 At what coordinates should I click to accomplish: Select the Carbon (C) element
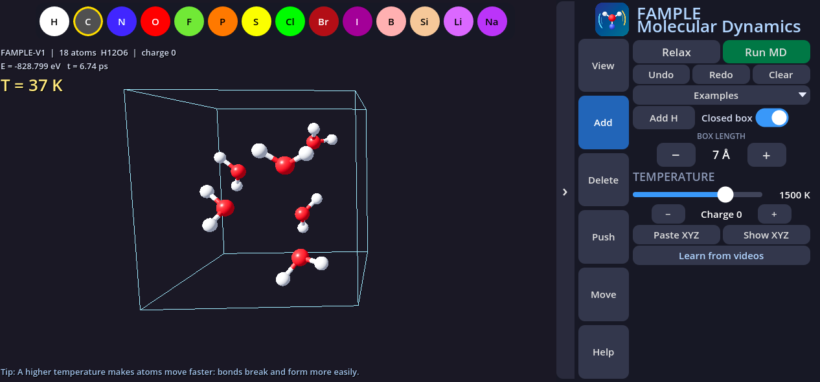(x=88, y=22)
